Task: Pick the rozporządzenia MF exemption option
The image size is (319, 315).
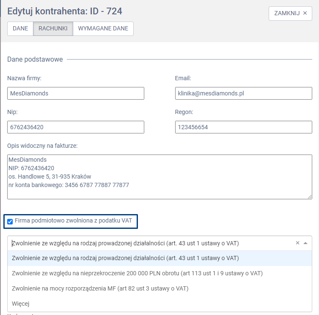Action: [100, 288]
